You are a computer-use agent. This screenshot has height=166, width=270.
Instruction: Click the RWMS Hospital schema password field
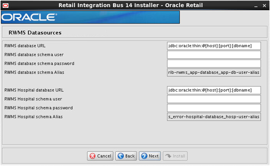214,108
